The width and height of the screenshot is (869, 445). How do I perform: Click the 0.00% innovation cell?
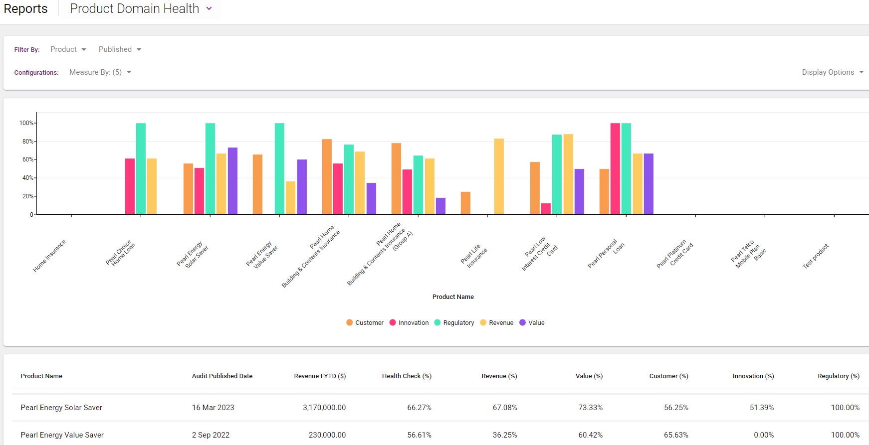764,435
